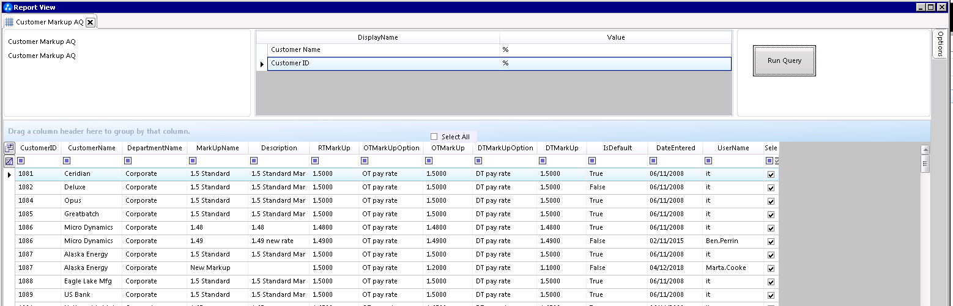
Task: Click the vertical scrollbar thumb of the grid
Action: 925,162
